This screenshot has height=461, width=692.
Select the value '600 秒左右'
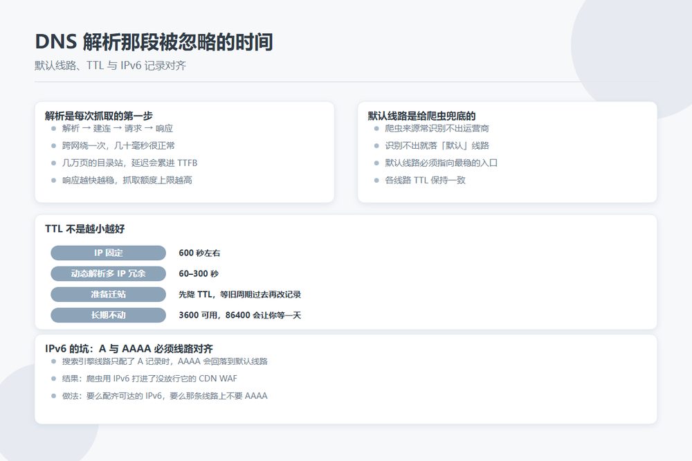tap(199, 253)
